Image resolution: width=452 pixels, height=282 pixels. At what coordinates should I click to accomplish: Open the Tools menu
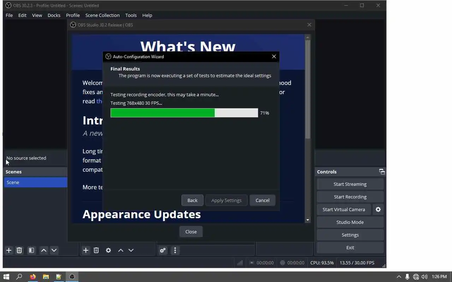(131, 15)
